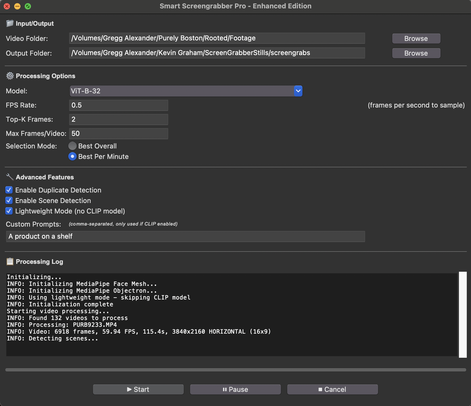Click the folder icon beside Input/Output

(10, 23)
